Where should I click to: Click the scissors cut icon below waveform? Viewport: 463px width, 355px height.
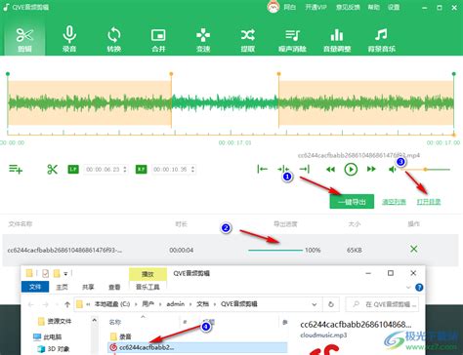point(52,169)
